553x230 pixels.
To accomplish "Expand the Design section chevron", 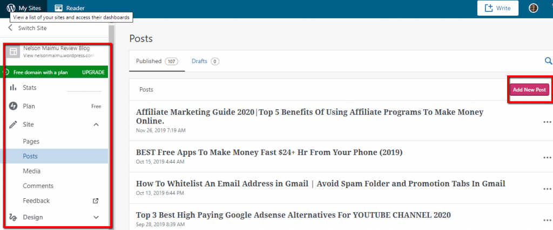I will [x=96, y=217].
